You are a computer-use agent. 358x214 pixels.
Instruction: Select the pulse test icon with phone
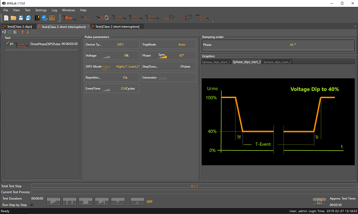[102, 18]
